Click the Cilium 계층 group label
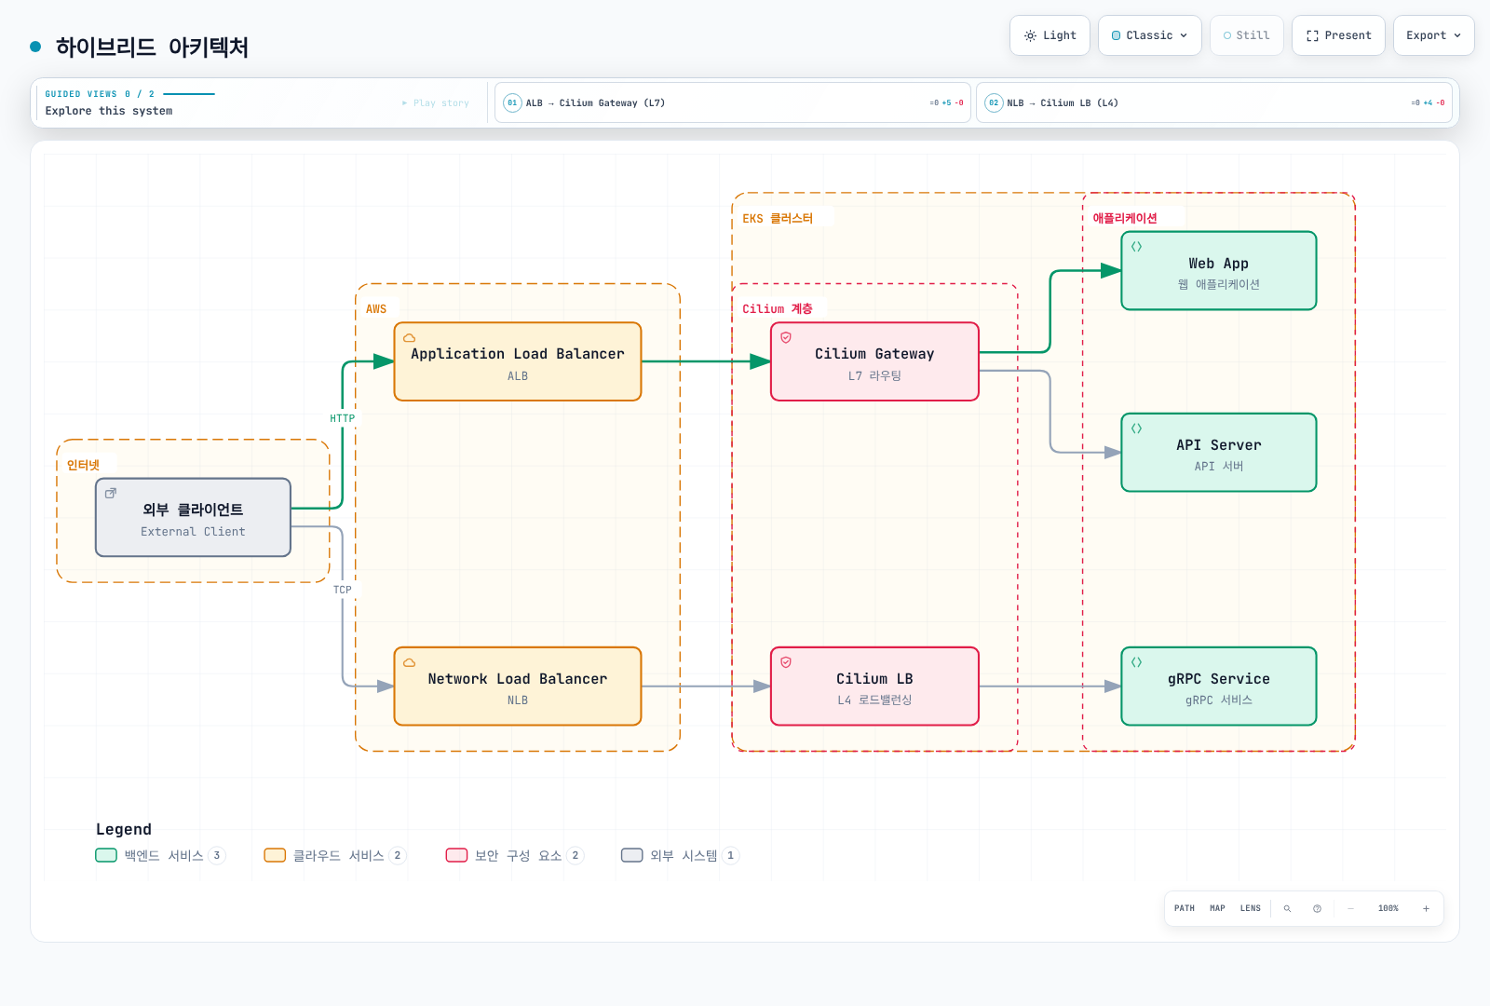Viewport: 1490px width, 1006px height. 778,309
